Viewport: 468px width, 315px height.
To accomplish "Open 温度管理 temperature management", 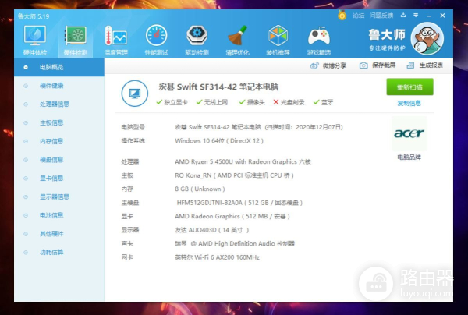I will [116, 37].
